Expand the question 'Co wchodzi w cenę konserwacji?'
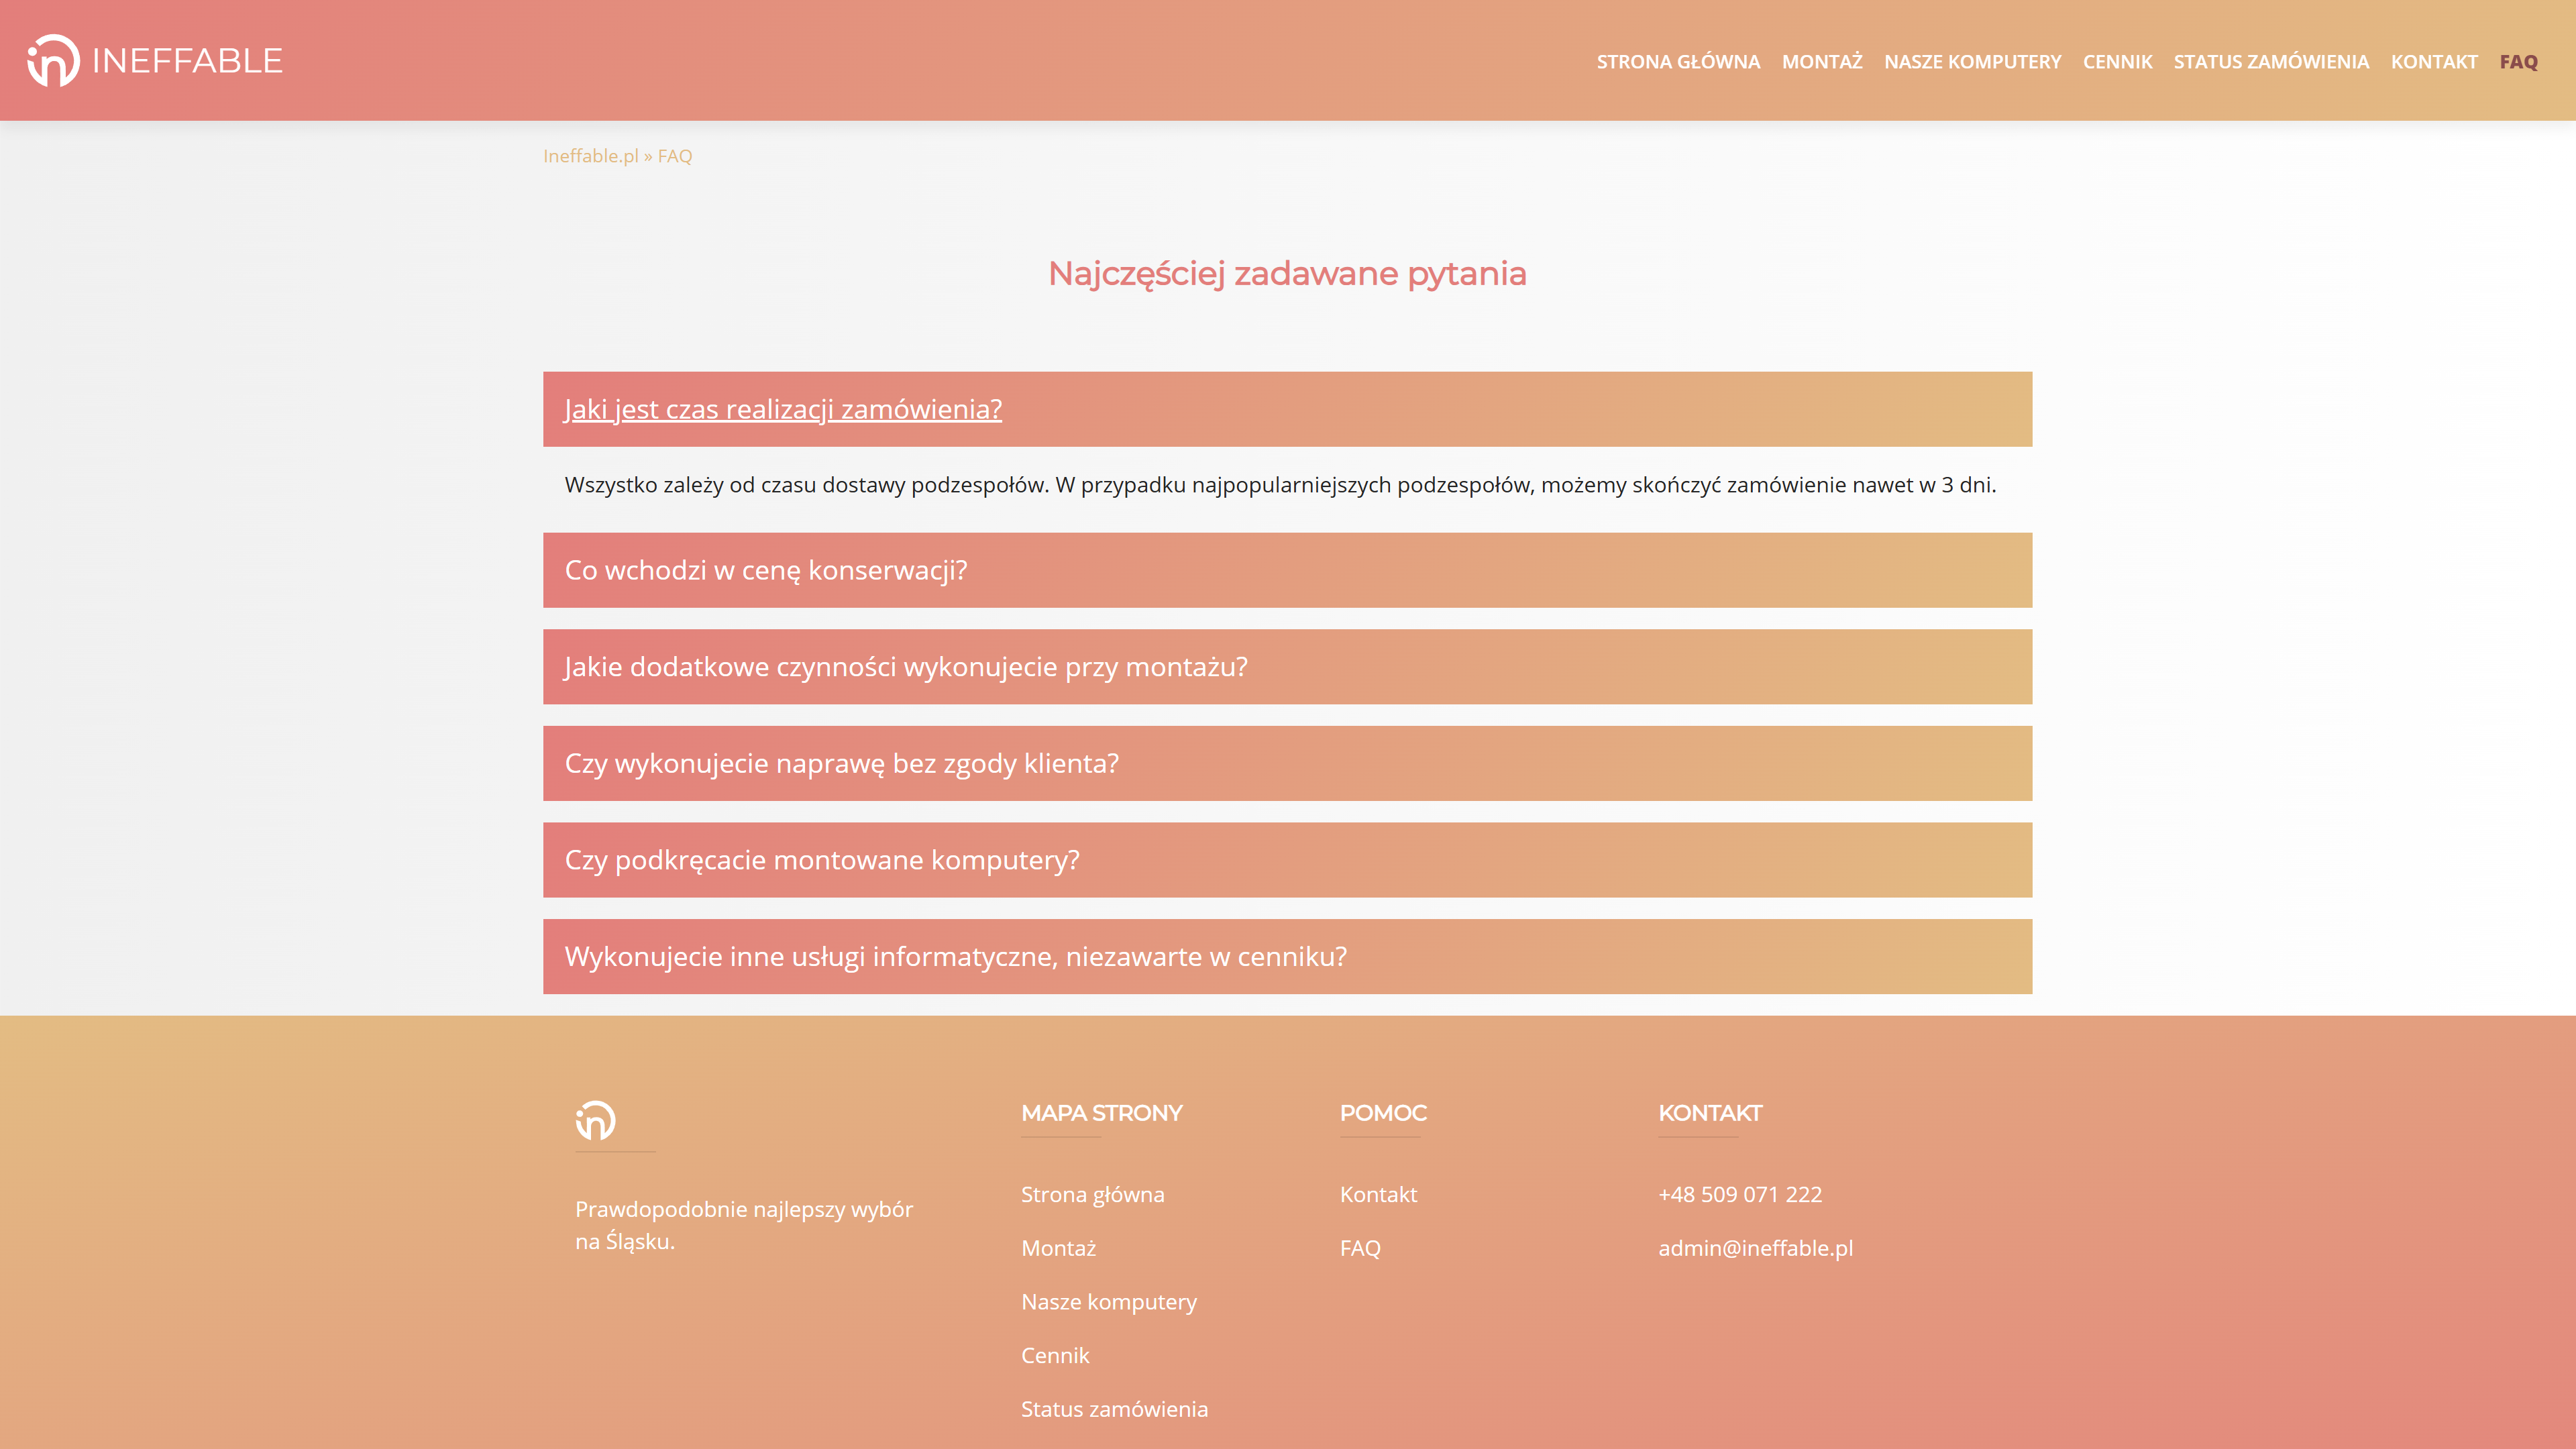 click(x=766, y=570)
